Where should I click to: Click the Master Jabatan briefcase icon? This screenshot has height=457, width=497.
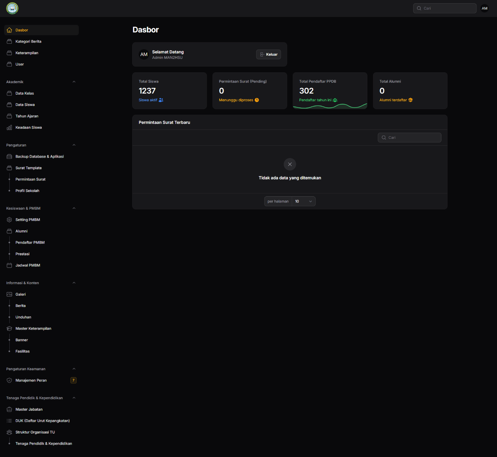click(9, 409)
